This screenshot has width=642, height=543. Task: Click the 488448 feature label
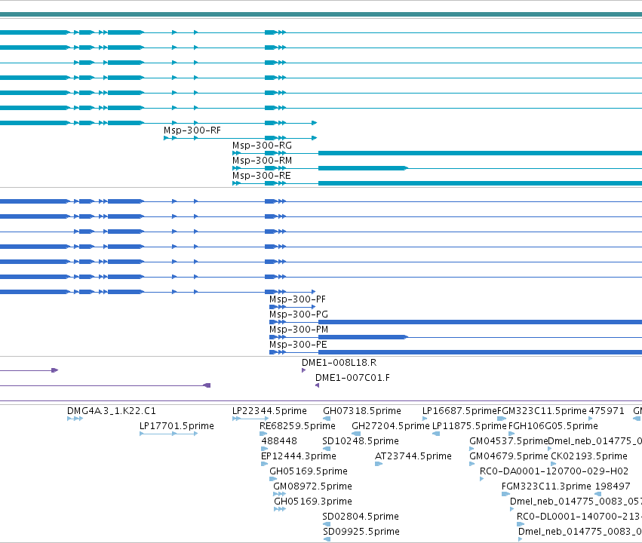279,441
